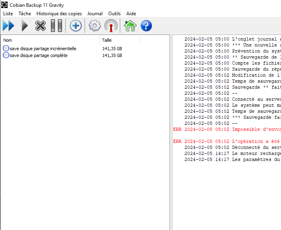This screenshot has width=281, height=230.
Task: Pause the backup with pause icon
Action: (57, 26)
